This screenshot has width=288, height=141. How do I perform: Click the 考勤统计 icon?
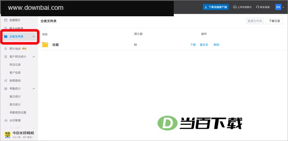[6, 89]
